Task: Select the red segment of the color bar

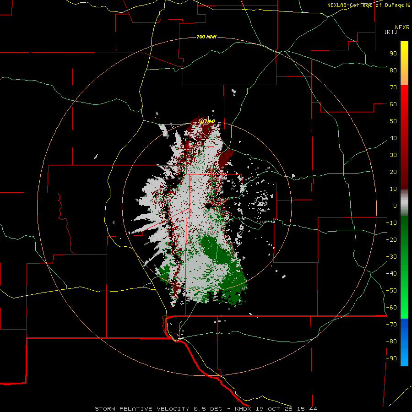Action: (404, 137)
